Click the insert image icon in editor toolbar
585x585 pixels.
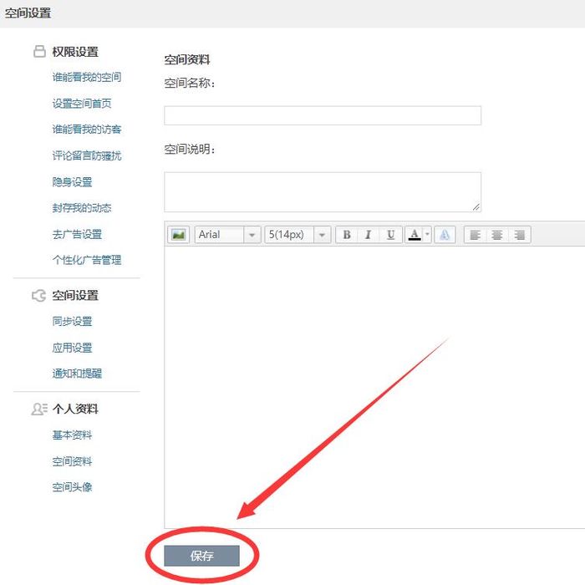pyautogui.click(x=178, y=235)
